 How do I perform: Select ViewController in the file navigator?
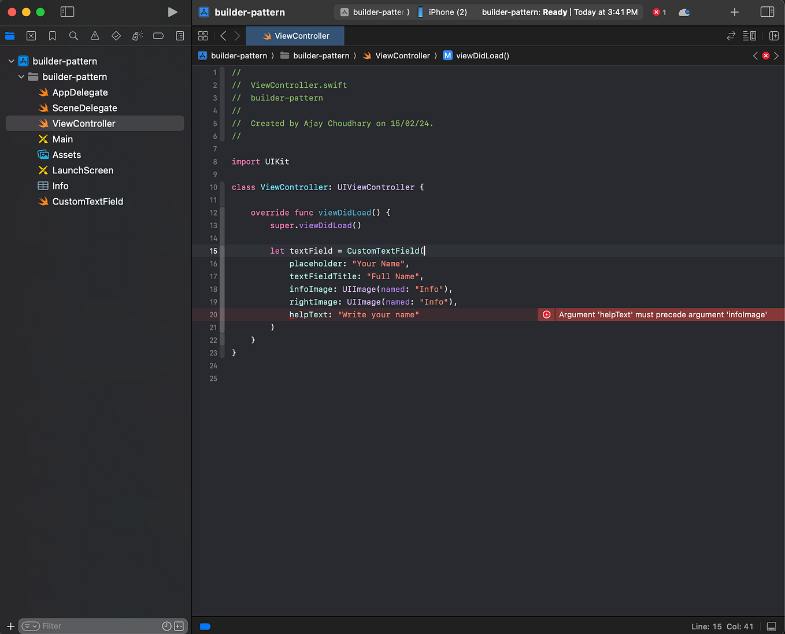pyautogui.click(x=95, y=124)
